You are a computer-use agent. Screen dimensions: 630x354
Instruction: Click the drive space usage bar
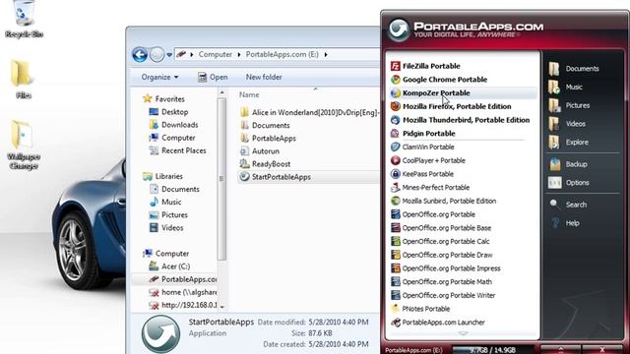tap(493, 350)
